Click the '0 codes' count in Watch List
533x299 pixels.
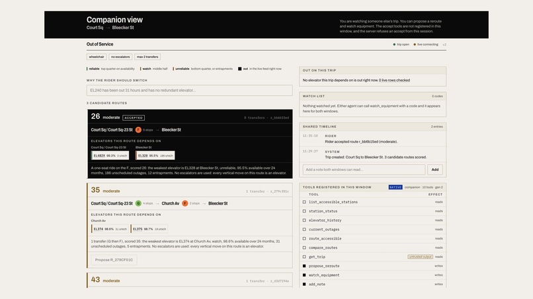coord(437,96)
